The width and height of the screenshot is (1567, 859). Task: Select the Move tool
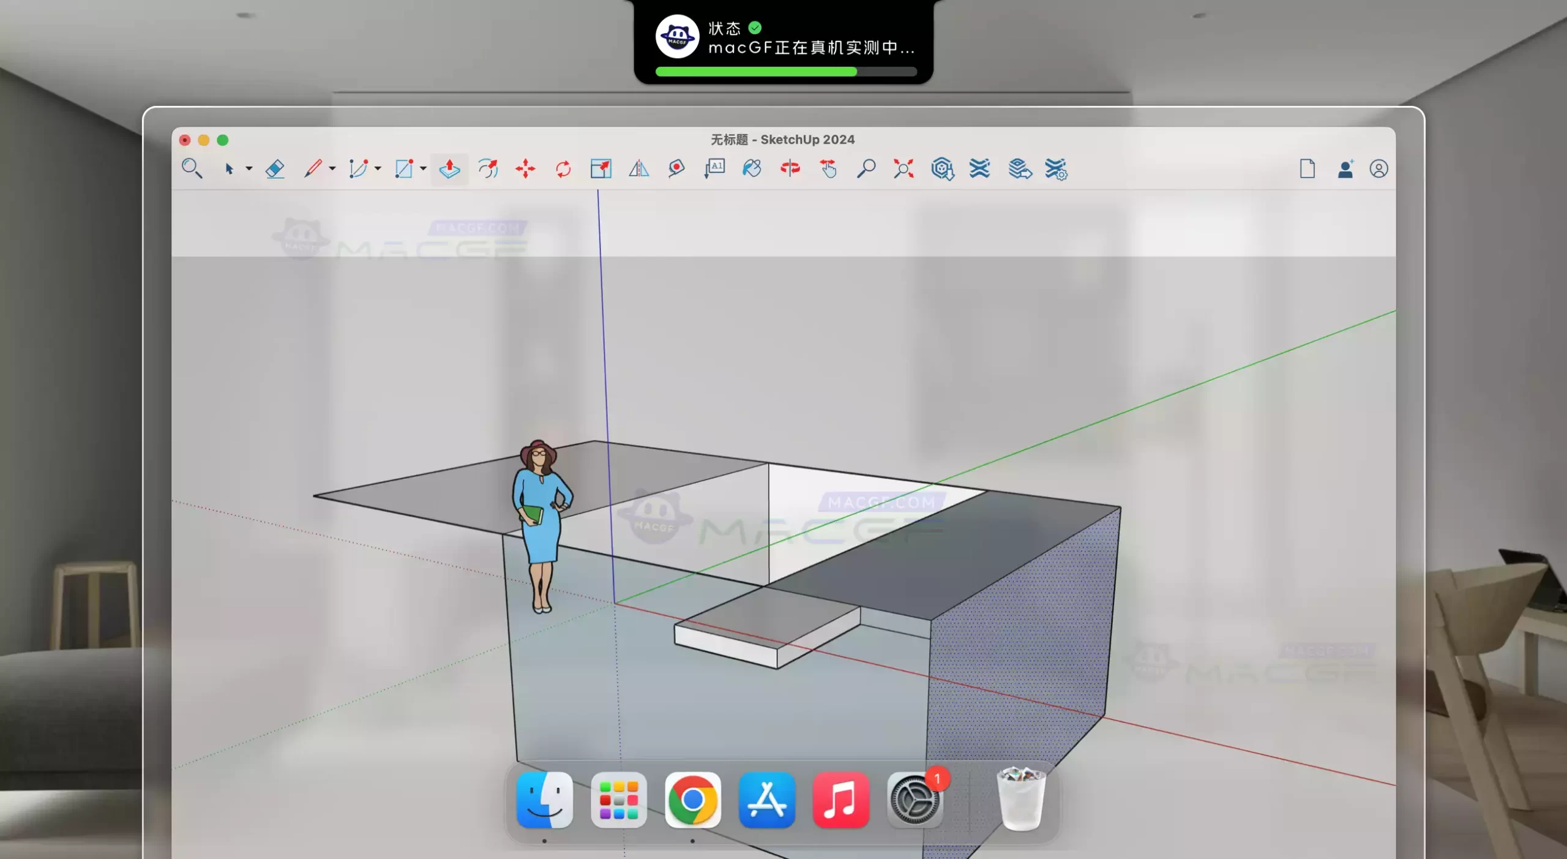525,169
